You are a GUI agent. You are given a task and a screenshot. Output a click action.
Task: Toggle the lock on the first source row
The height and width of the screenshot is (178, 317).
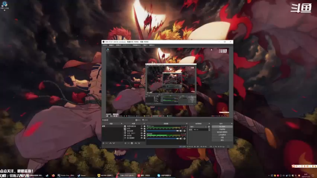[144, 126]
